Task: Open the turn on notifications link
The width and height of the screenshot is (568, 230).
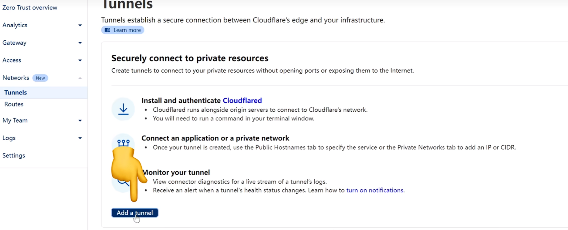Action: (375, 190)
